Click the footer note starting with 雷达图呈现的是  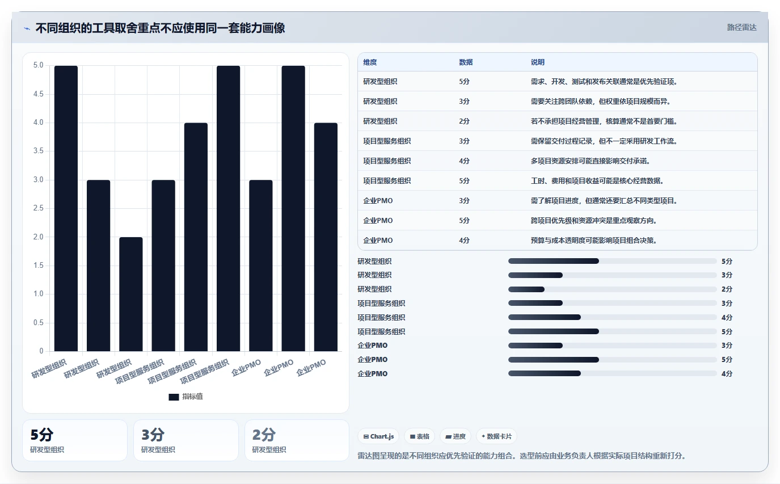[x=522, y=456]
